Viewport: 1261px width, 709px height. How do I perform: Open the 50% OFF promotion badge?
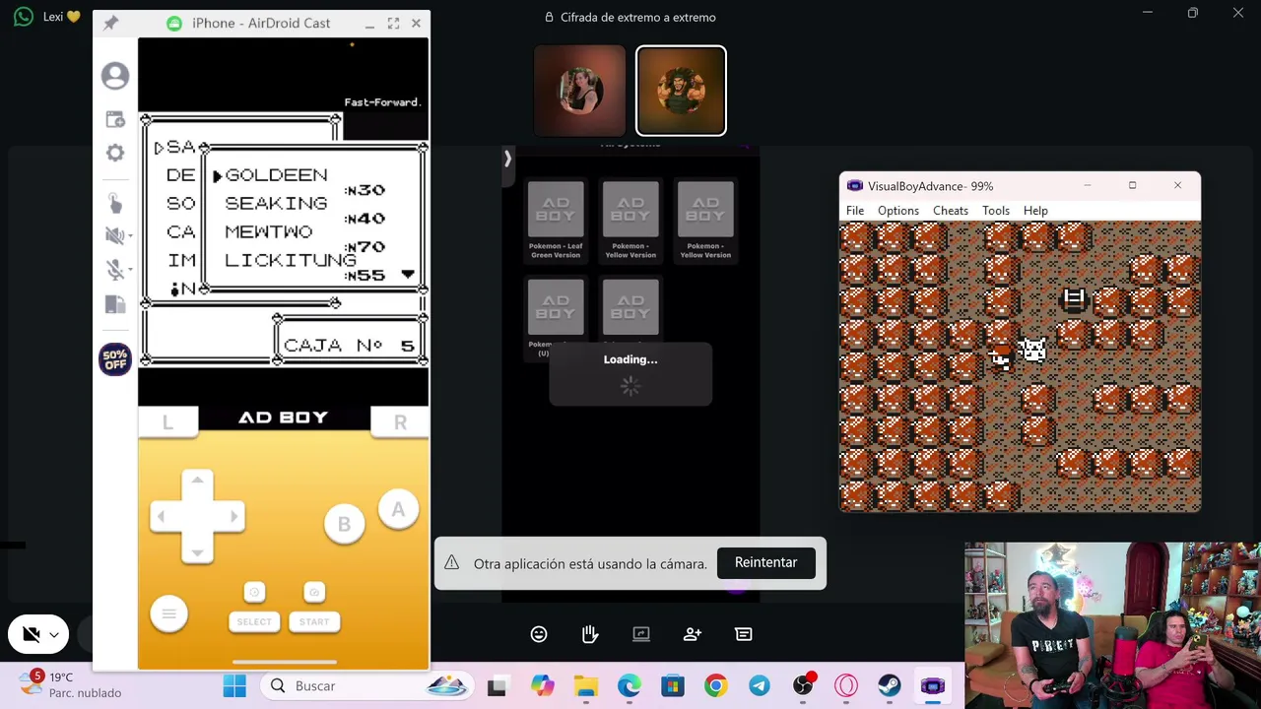click(x=115, y=359)
